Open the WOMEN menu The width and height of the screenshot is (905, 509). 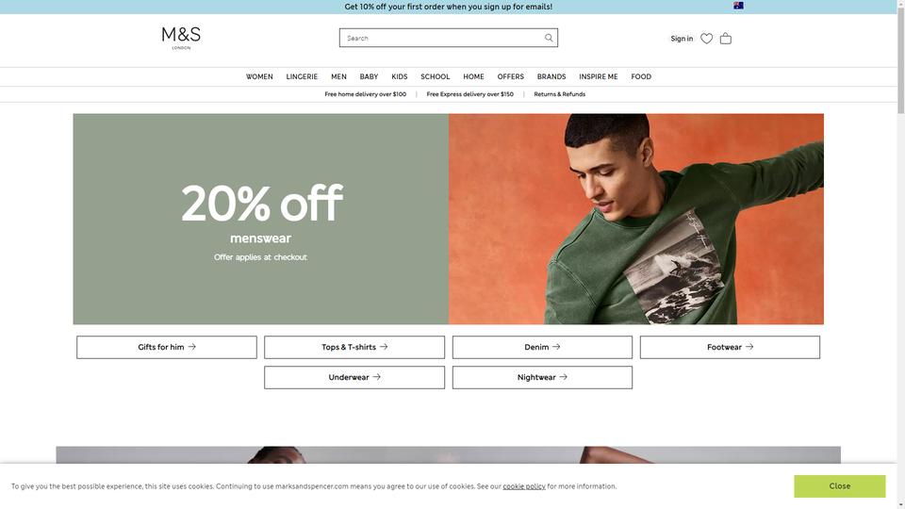click(259, 76)
